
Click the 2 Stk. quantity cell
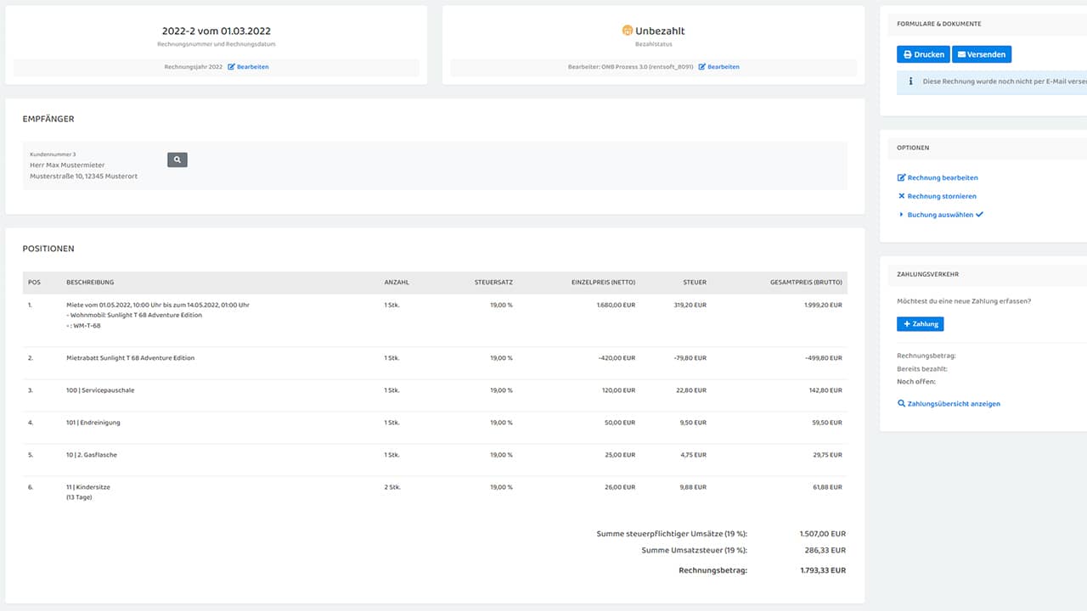[391, 487]
